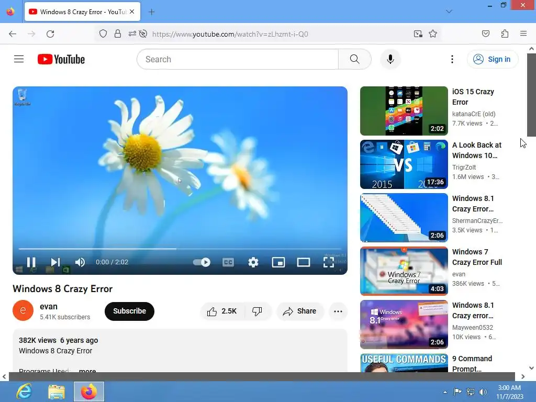The width and height of the screenshot is (536, 402).
Task: List all tabs dropdown arrow
Action: (449, 12)
